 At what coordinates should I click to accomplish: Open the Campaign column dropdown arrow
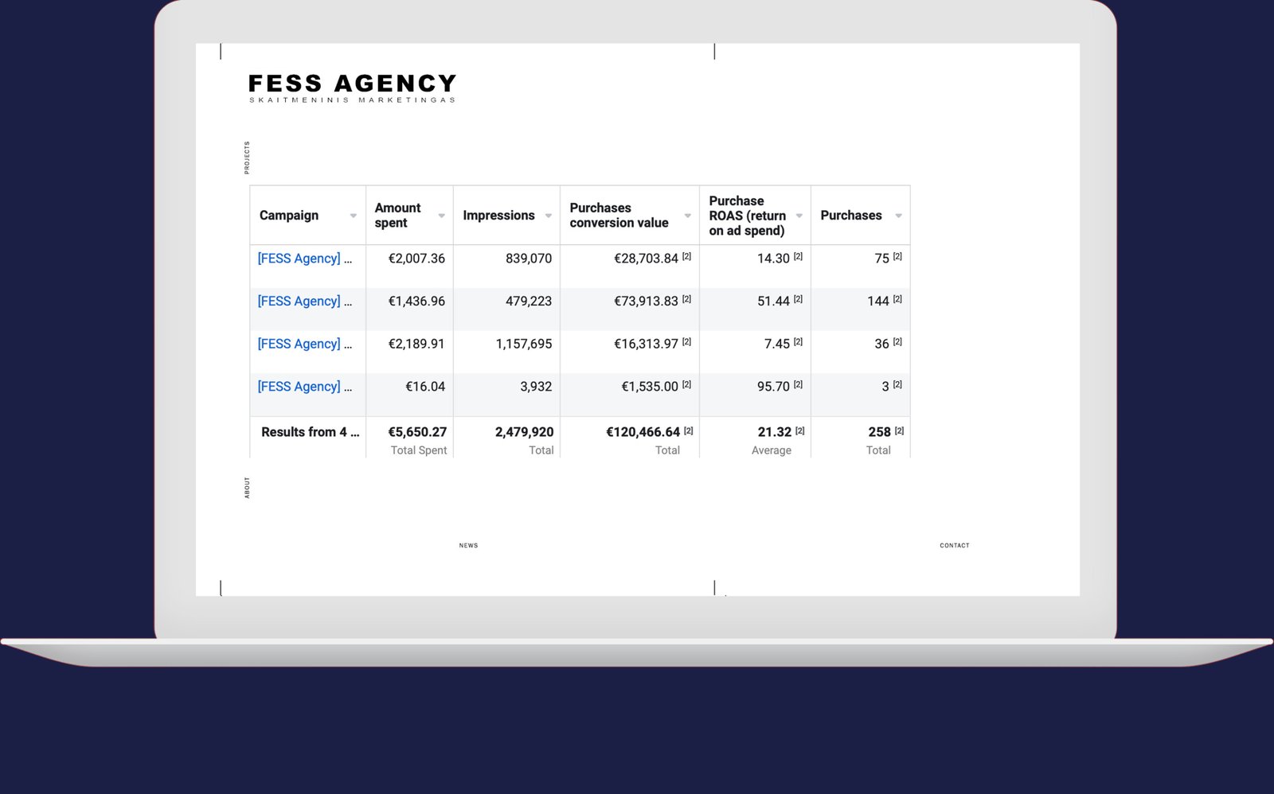click(354, 216)
